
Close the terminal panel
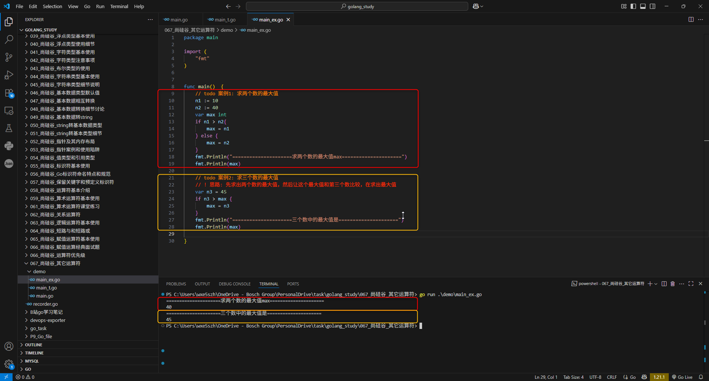coord(701,284)
